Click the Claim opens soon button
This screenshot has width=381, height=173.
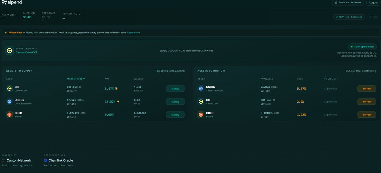point(362,46)
